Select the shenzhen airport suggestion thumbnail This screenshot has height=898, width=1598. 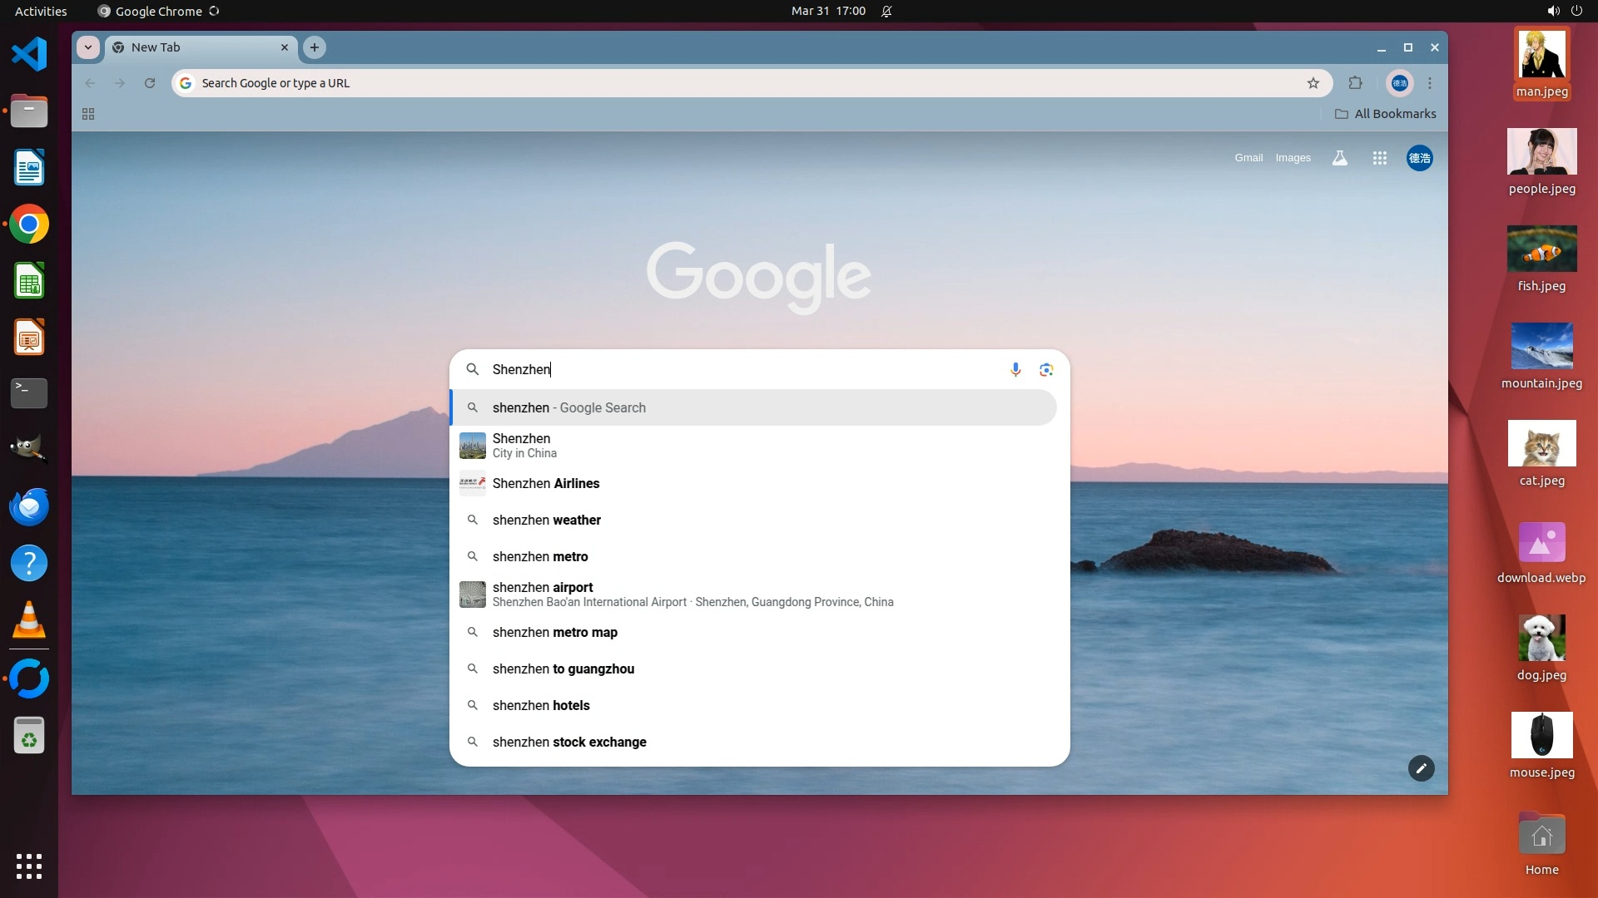coord(473,594)
